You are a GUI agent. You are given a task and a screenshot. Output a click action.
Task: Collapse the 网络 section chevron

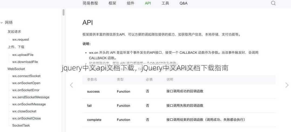click(x=2, y=23)
